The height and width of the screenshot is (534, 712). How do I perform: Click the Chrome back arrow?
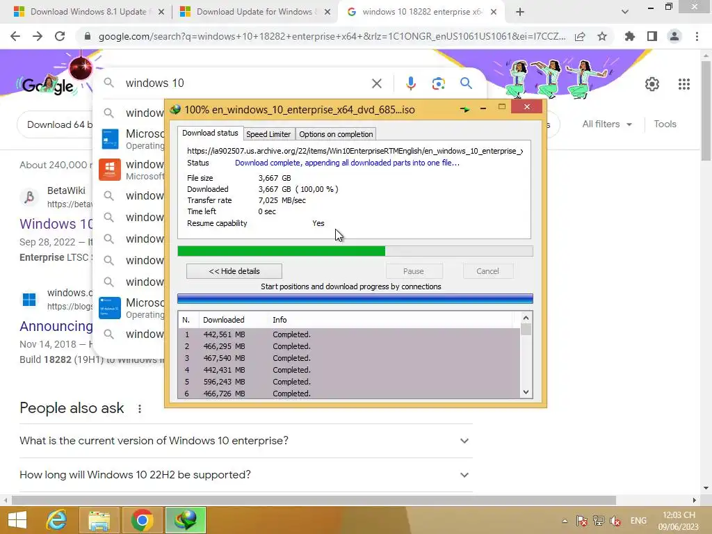tap(15, 36)
